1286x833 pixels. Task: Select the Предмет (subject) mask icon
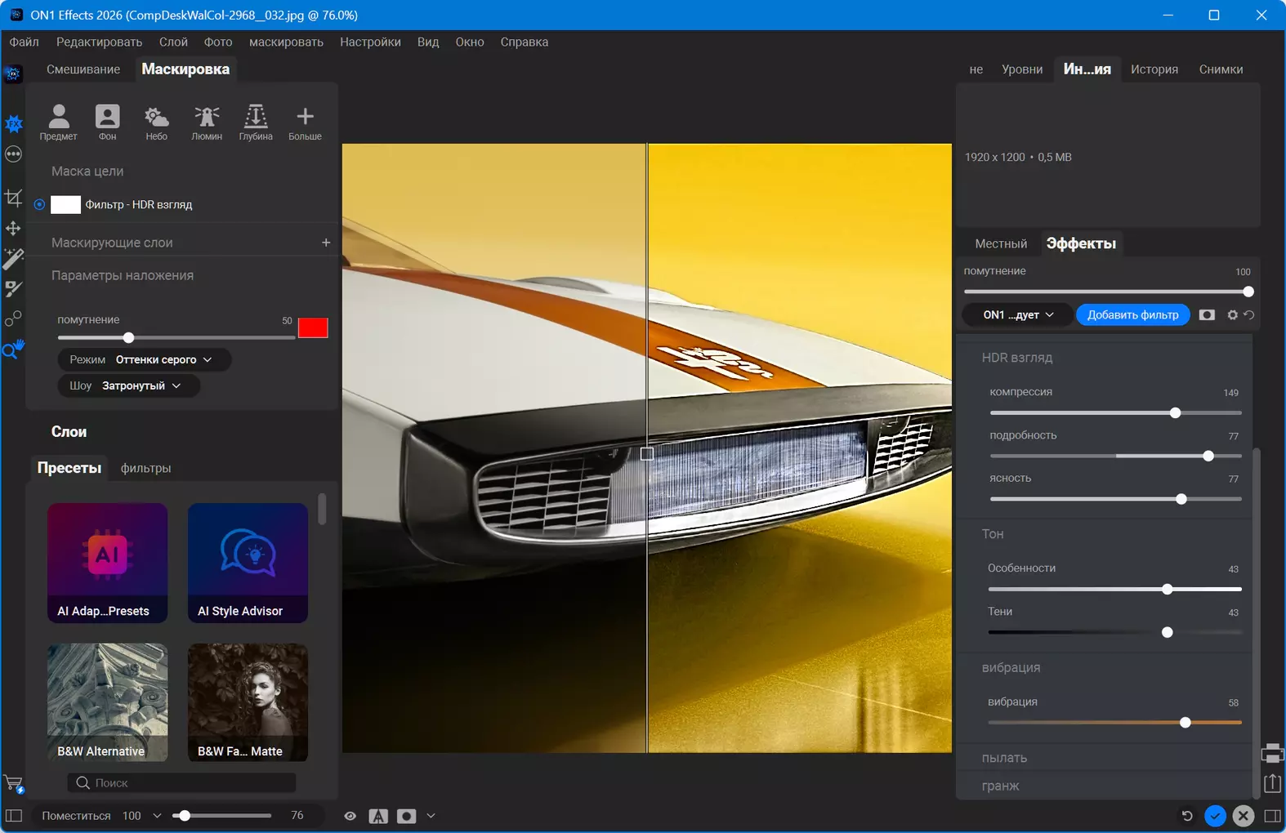click(58, 122)
